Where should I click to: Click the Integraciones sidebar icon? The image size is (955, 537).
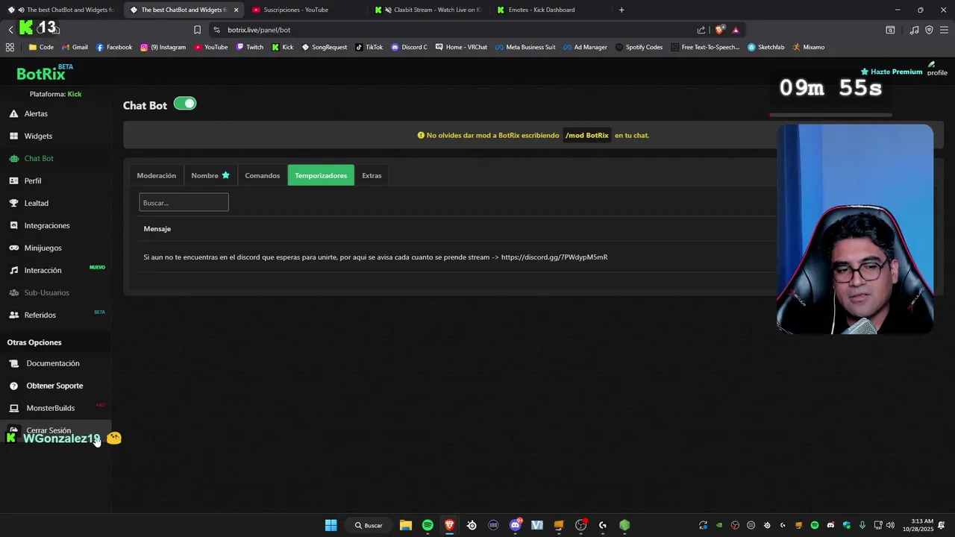click(x=13, y=226)
